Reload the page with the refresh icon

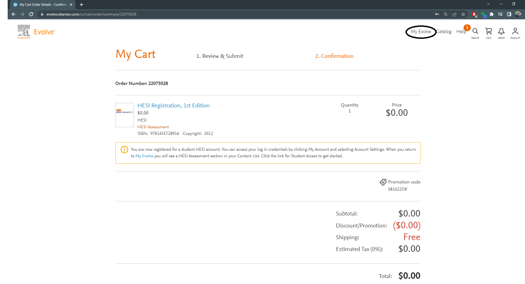(x=31, y=14)
